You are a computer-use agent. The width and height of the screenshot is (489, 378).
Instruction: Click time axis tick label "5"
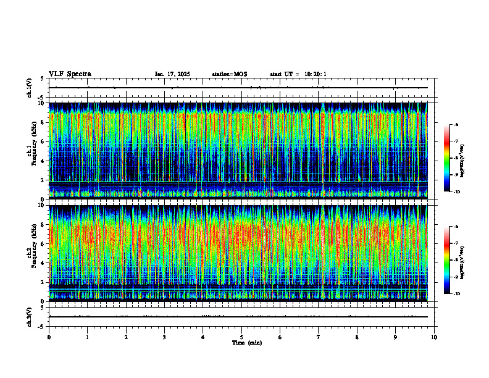click(x=241, y=337)
